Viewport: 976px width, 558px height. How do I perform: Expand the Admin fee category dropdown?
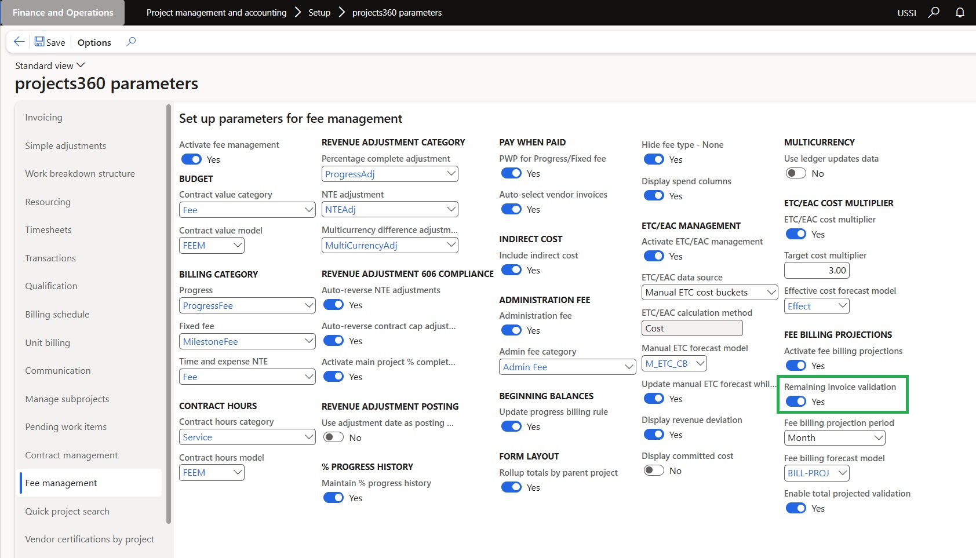click(629, 367)
